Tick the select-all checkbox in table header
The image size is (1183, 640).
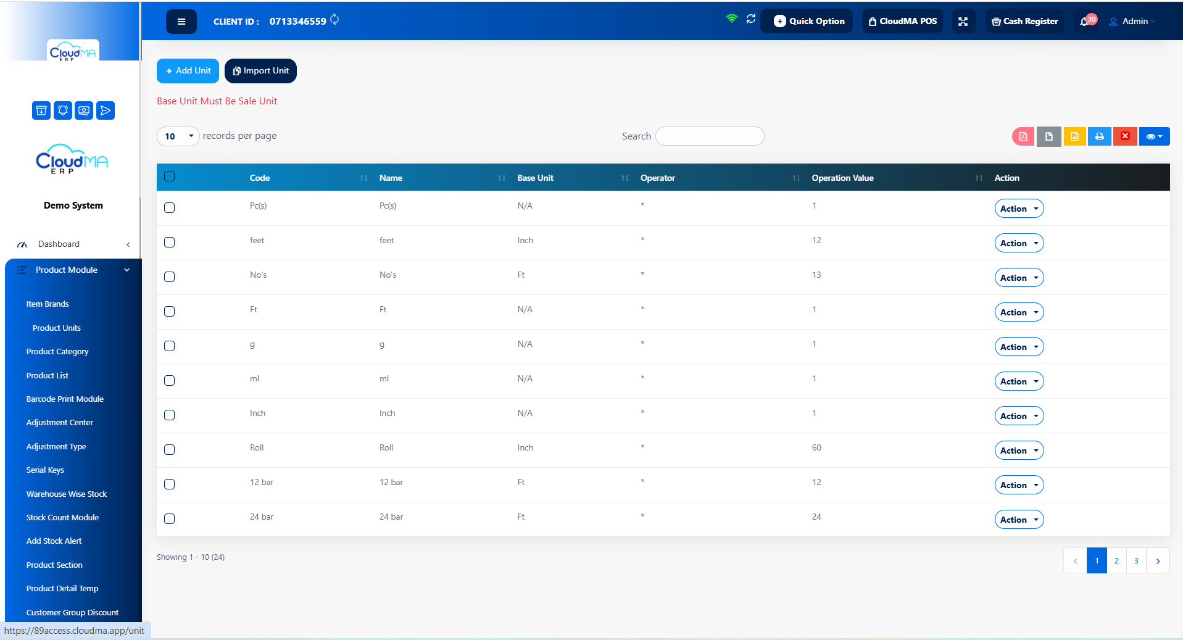tap(170, 177)
